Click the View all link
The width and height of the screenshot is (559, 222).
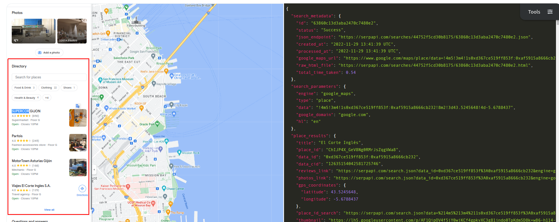point(49,210)
